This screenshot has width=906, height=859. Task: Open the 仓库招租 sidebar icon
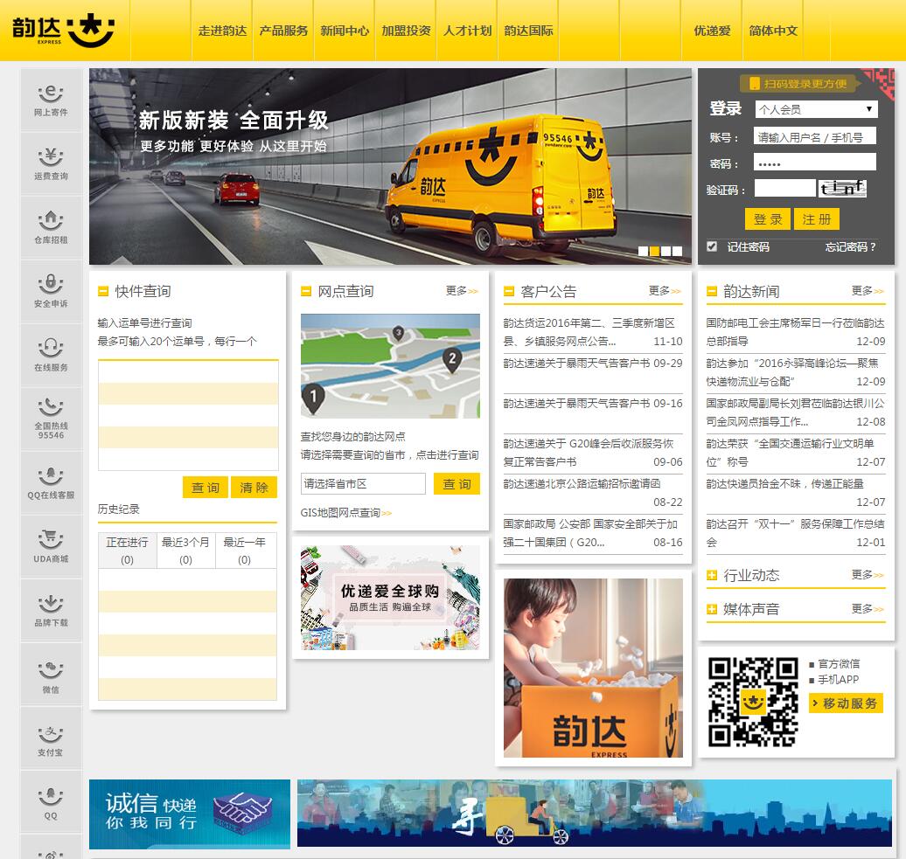tap(51, 227)
